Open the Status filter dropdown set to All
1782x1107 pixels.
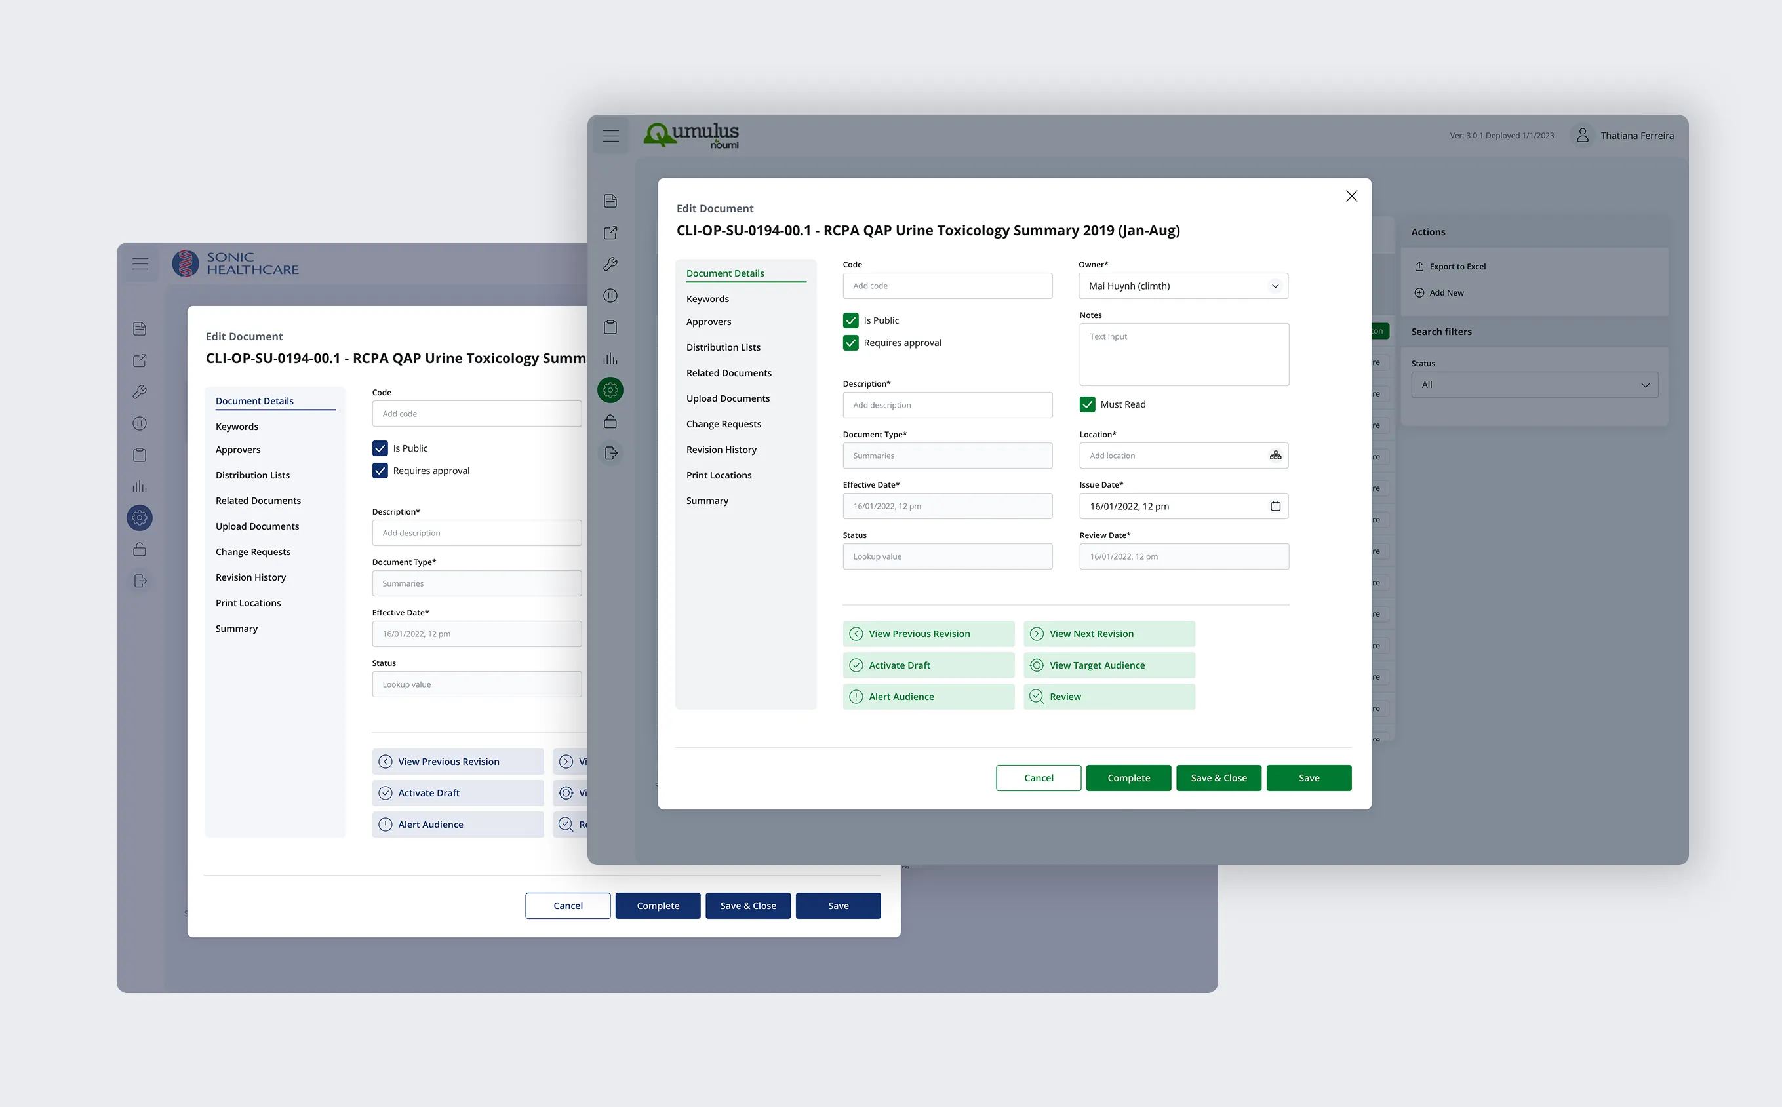(x=1534, y=385)
